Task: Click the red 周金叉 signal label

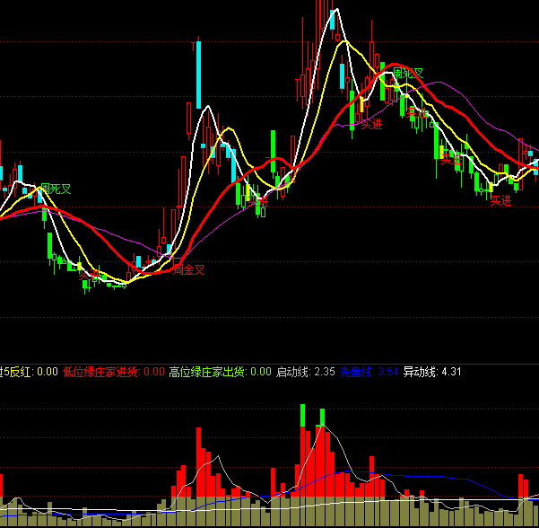Action: coord(189,269)
